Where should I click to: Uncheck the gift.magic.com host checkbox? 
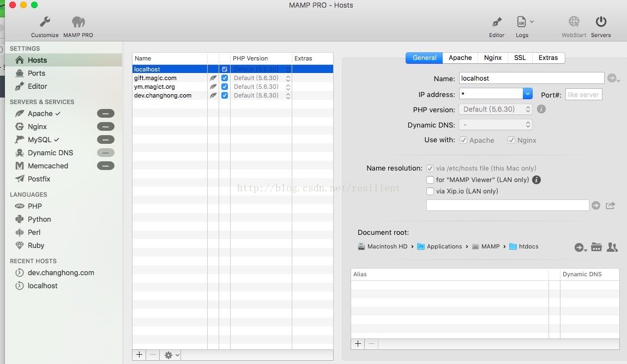pyautogui.click(x=225, y=78)
